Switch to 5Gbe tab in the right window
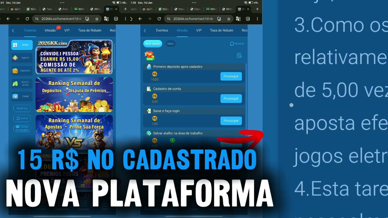The height and width of the screenshot is (218, 388). pyautogui.click(x=164, y=9)
